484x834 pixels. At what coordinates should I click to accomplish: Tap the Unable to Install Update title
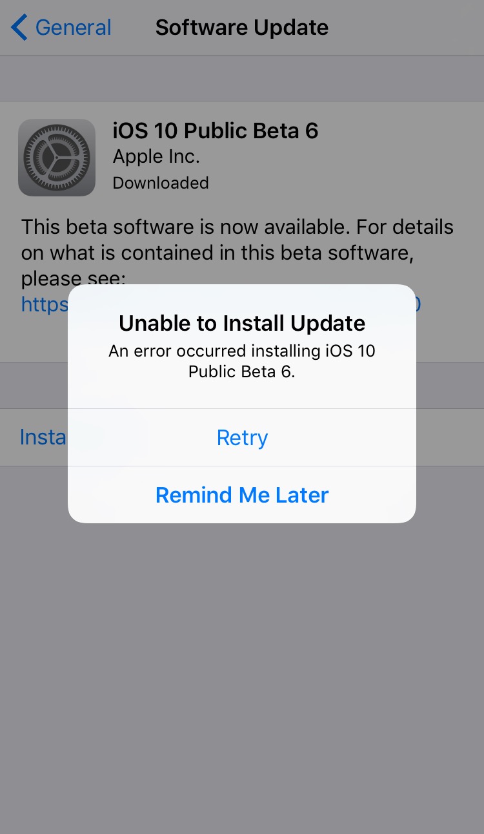point(242,323)
